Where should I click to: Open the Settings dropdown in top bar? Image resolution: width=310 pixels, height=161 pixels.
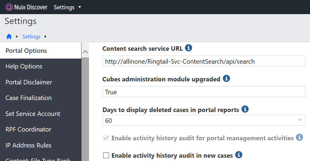pyautogui.click(x=67, y=7)
